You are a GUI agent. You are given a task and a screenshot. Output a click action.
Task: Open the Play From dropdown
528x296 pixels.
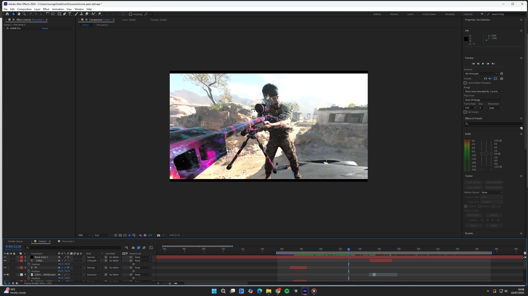(484, 100)
